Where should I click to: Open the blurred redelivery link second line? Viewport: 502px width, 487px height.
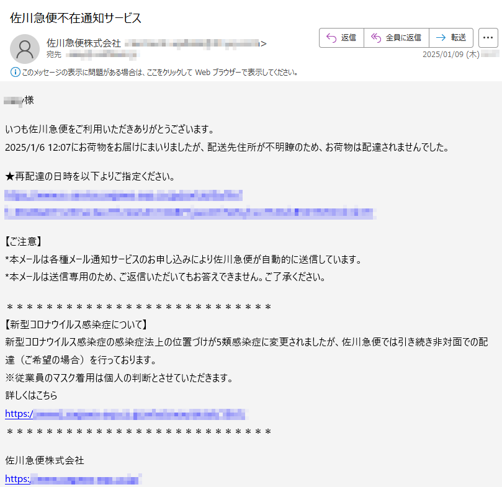190,213
